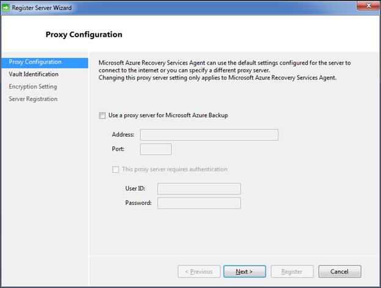The height and width of the screenshot is (288, 381).
Task: Close the Register Server Wizard window
Action: pyautogui.click(x=368, y=5)
